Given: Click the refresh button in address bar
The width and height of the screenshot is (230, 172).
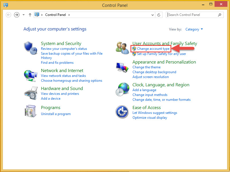Looking at the screenshot, I should [x=159, y=15].
